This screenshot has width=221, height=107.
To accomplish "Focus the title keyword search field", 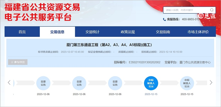I will click(x=186, y=10).
